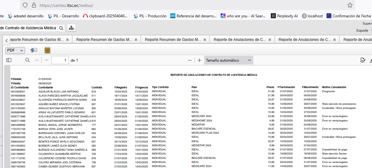Switch to the second Reporte Resumen de Gastos tab
This screenshot has height=168, width=372.
pyautogui.click(x=104, y=40)
